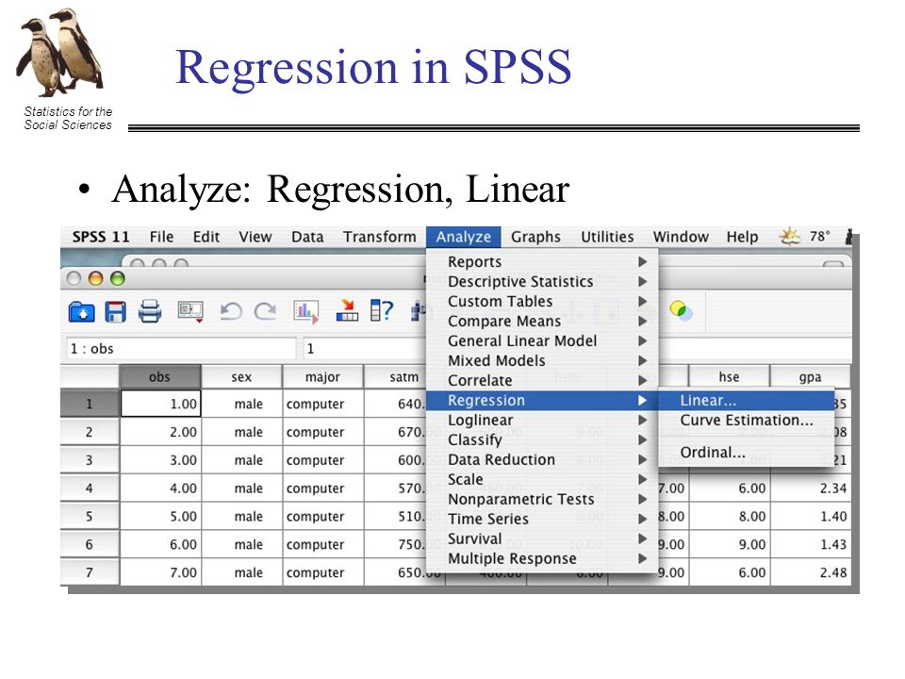Choose Curve Estimation... from submenu
The width and height of the screenshot is (905, 679).
(x=746, y=421)
